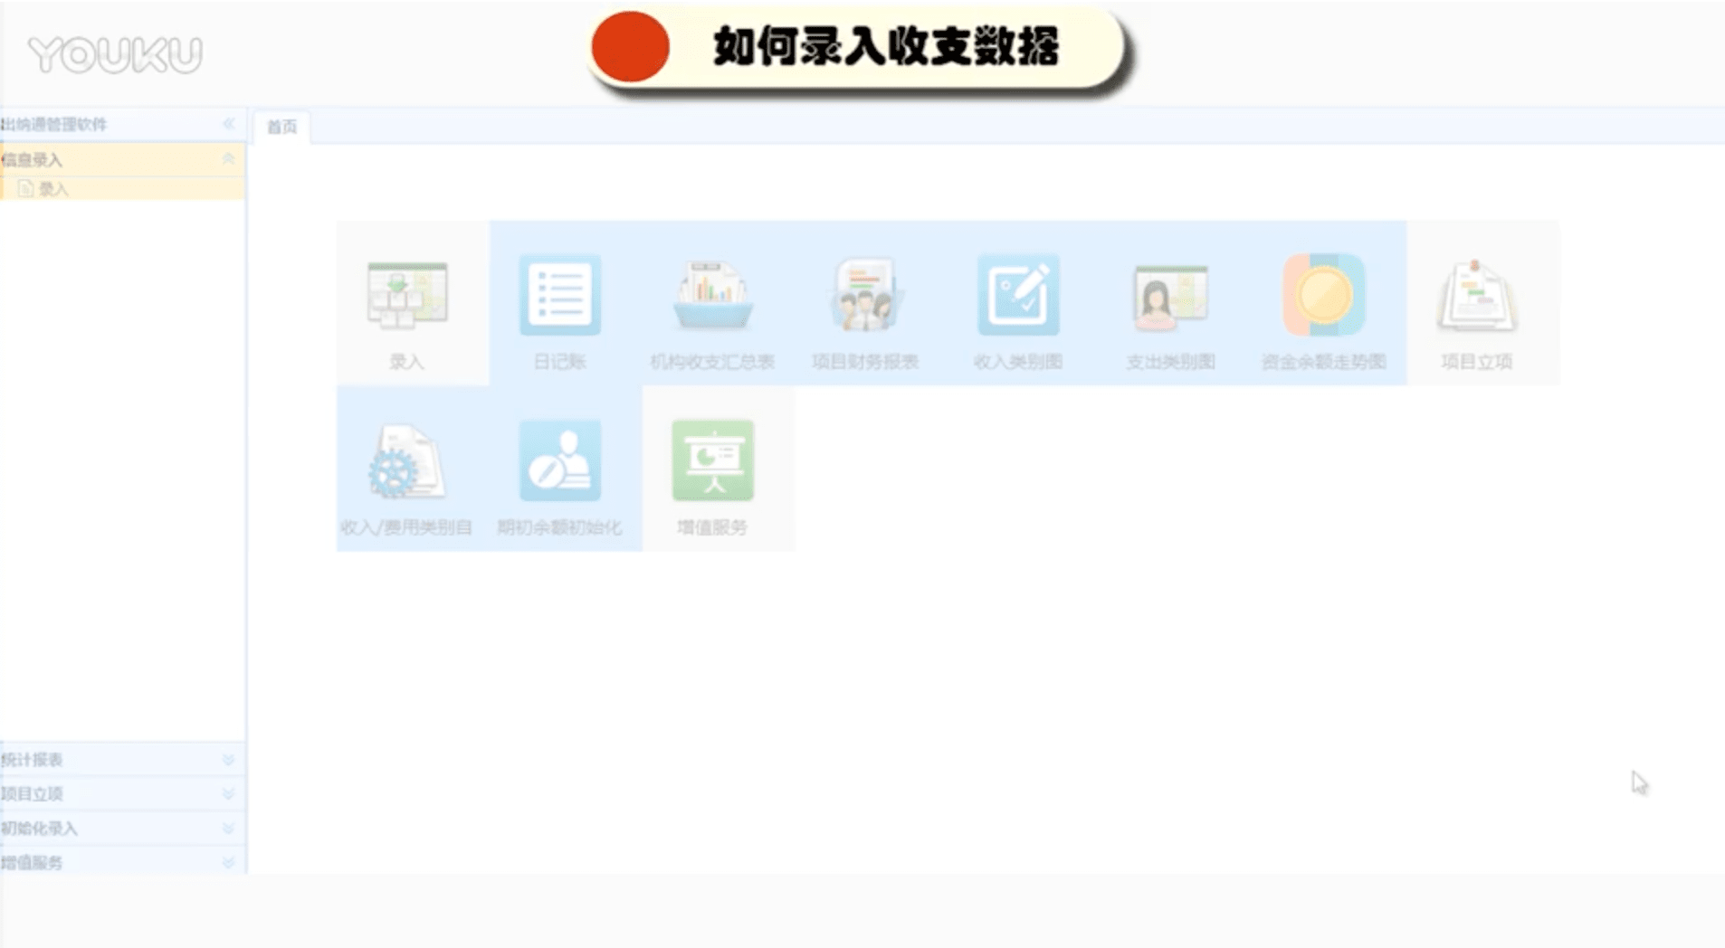Open the 日记账 journal icon
The height and width of the screenshot is (948, 1725).
point(559,296)
